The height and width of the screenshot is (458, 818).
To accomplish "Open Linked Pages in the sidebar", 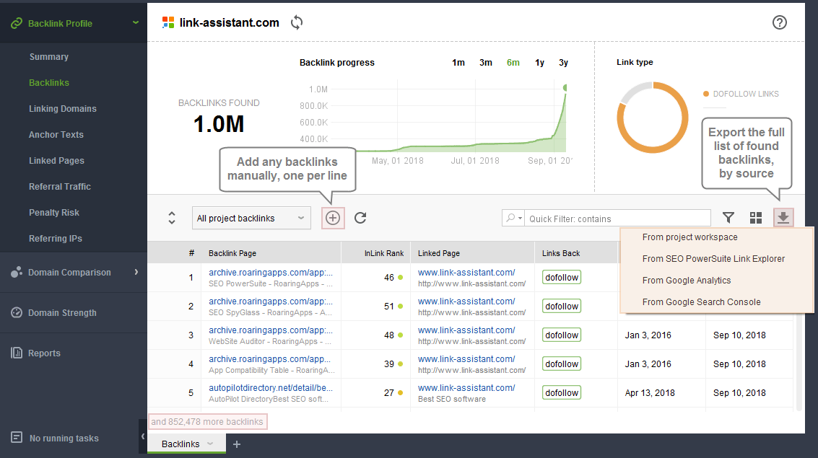I will [x=56, y=161].
